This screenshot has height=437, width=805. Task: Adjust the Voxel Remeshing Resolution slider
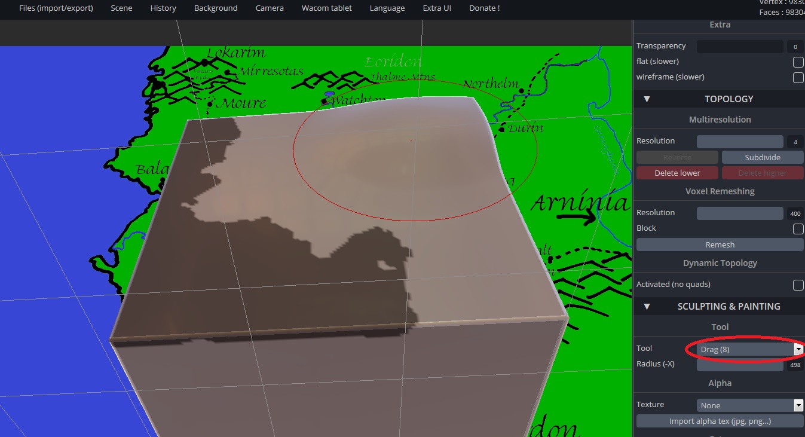(x=740, y=213)
